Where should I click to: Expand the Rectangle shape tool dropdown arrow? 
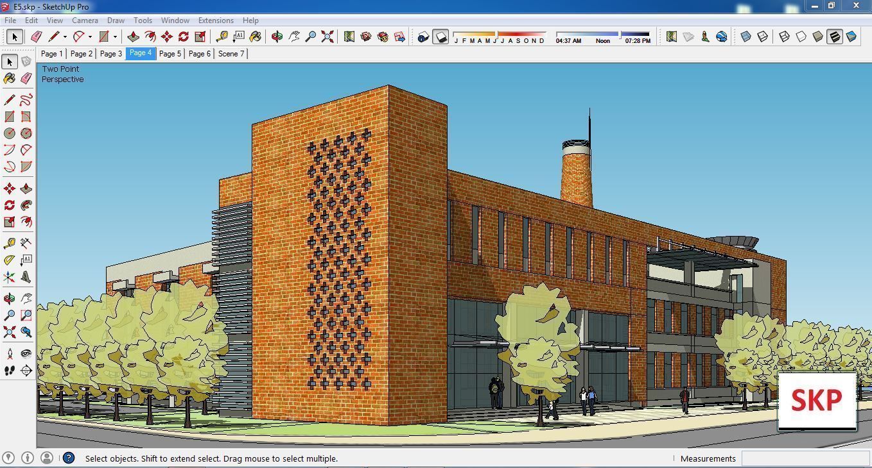pyautogui.click(x=115, y=37)
